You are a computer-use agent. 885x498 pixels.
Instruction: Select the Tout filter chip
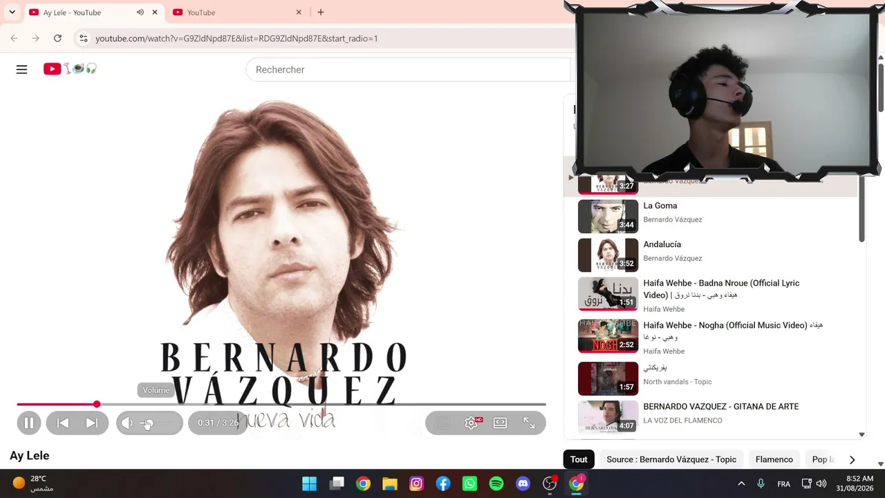(x=579, y=459)
